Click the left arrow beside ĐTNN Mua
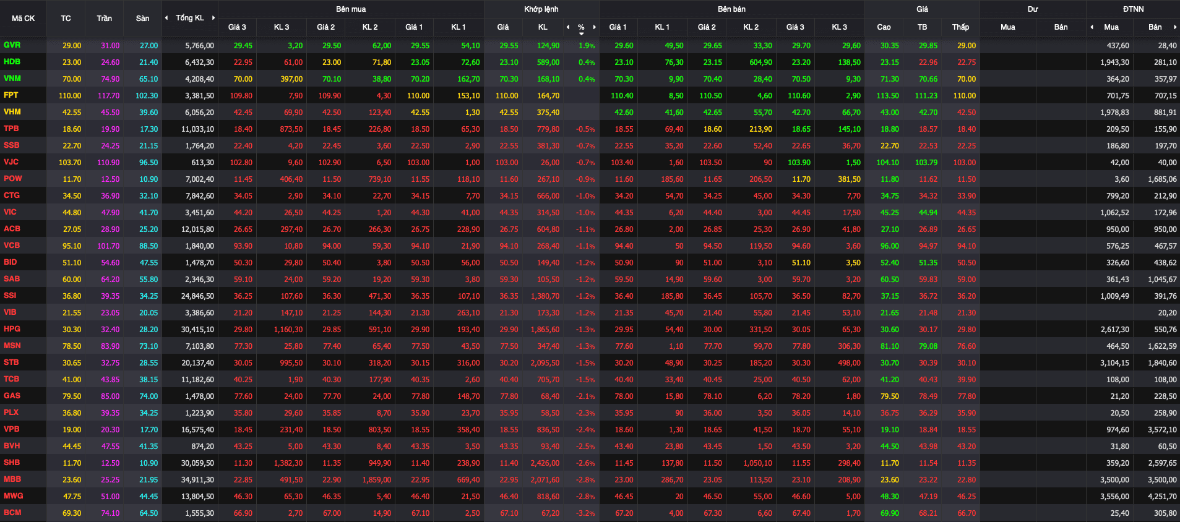Screen dimensions: 1180x522 pos(1092,27)
